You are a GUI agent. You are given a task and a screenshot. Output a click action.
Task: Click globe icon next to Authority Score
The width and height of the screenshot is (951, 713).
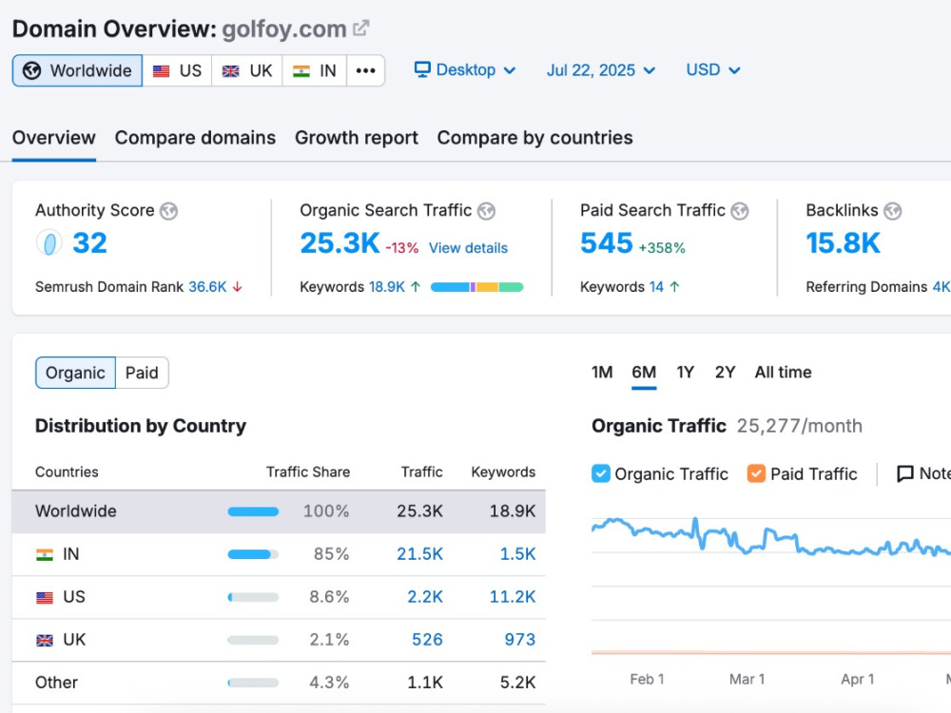tap(168, 211)
